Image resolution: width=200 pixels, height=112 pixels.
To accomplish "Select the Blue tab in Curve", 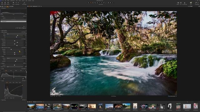I will (x=20, y=82).
